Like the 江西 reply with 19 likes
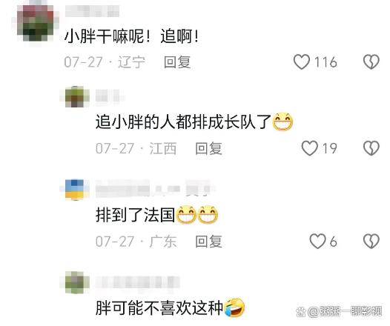The width and height of the screenshot is (390, 326). point(309,148)
